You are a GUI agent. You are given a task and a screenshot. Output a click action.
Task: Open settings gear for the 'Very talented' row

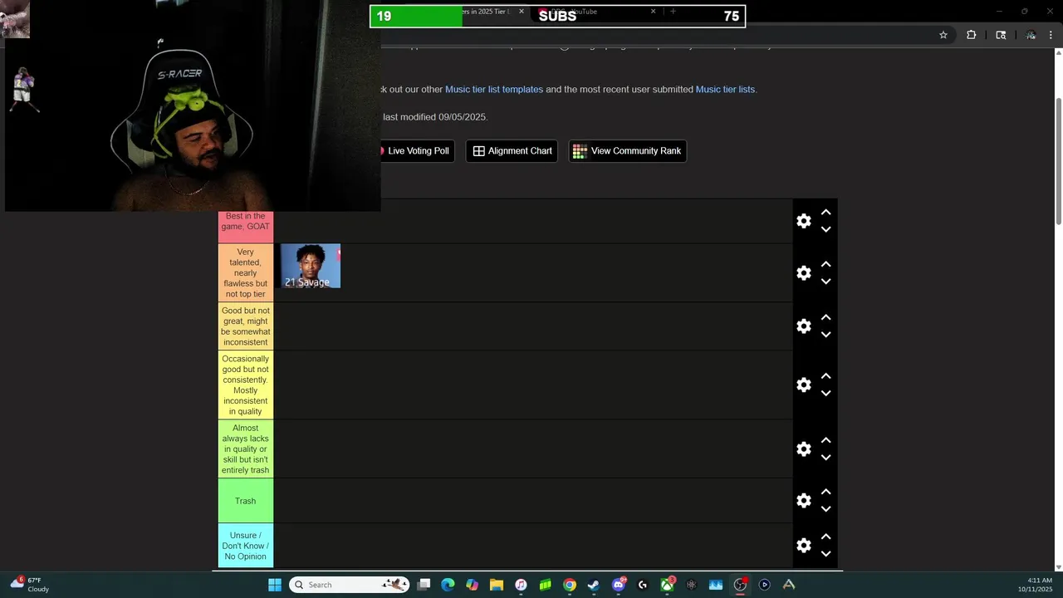click(x=804, y=273)
